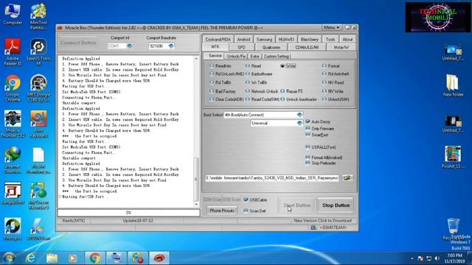
Task: Open the New folder desktop icon
Action: coord(453,85)
